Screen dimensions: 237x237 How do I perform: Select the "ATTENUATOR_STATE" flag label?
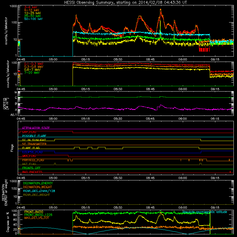pos(36,128)
